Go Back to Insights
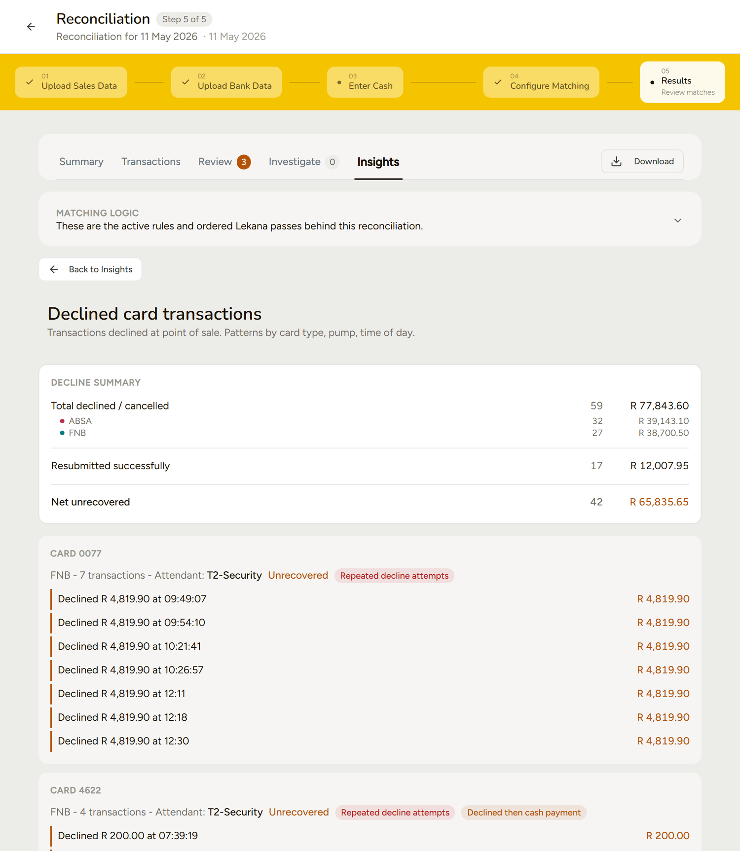Image resolution: width=740 pixels, height=851 pixels. 90,269
